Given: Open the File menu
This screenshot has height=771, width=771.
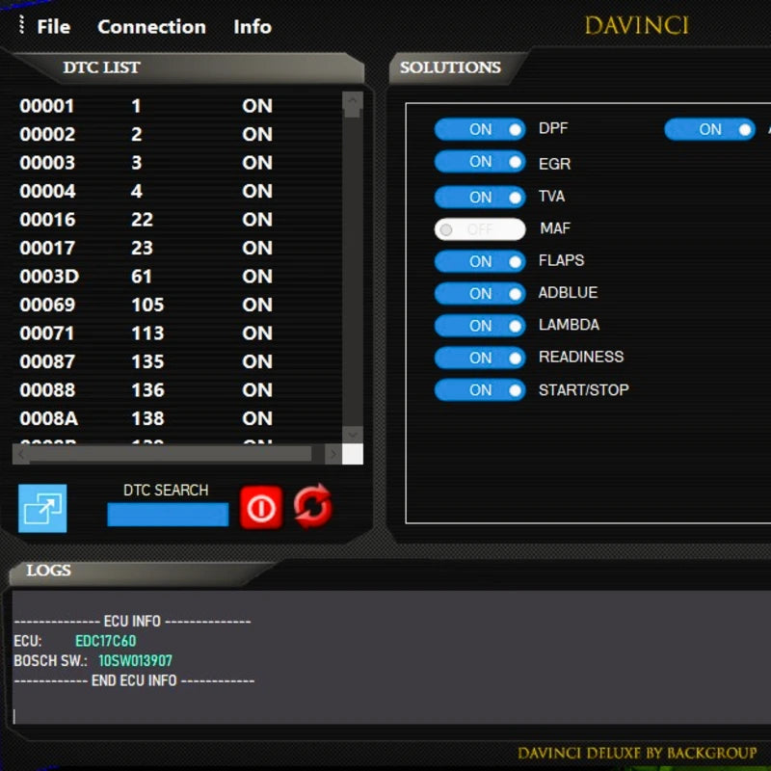Looking at the screenshot, I should 53,26.
